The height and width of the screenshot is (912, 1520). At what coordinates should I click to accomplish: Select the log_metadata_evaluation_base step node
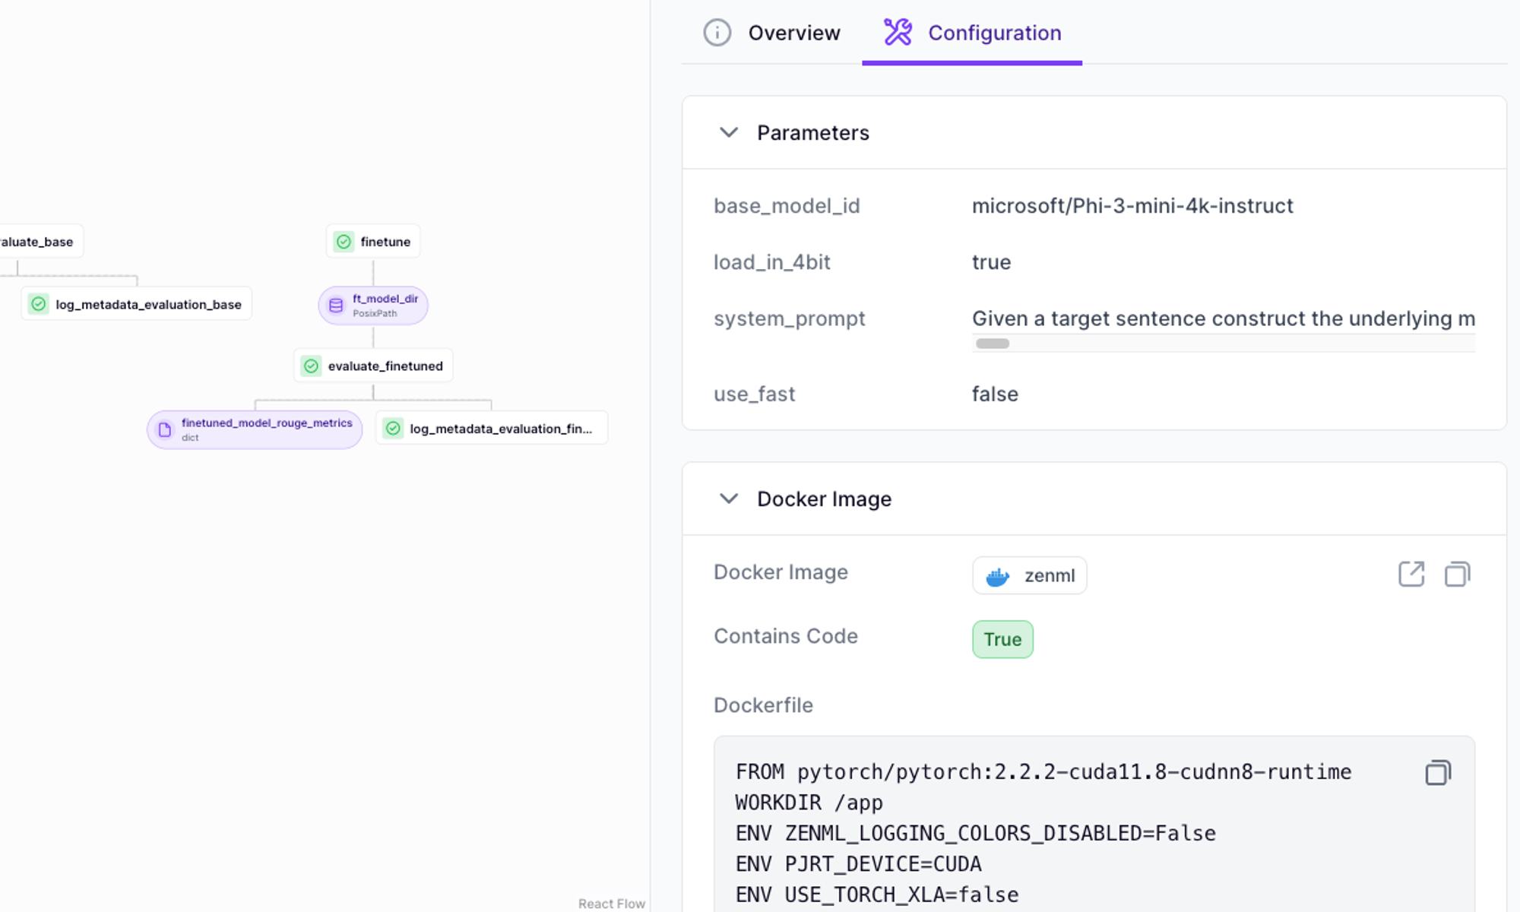pyautogui.click(x=136, y=304)
